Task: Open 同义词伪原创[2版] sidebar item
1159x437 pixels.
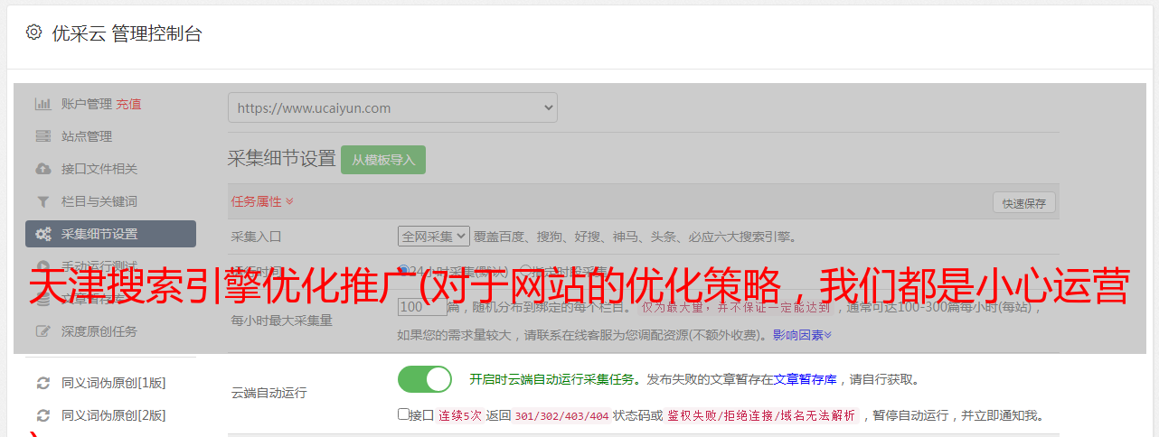Action: click(114, 415)
